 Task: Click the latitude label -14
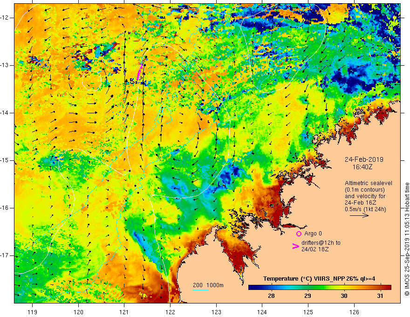(x=5, y=113)
